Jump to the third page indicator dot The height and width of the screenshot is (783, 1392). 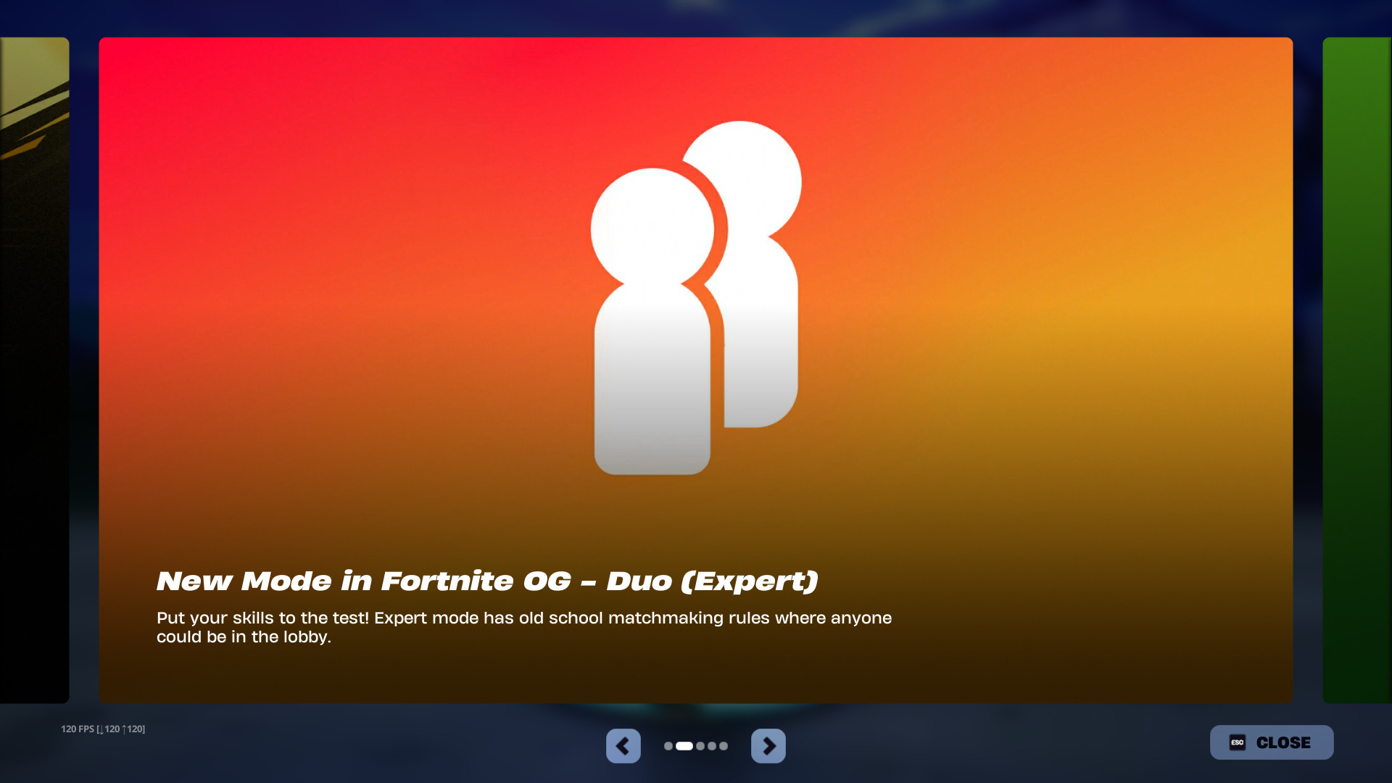click(x=700, y=746)
